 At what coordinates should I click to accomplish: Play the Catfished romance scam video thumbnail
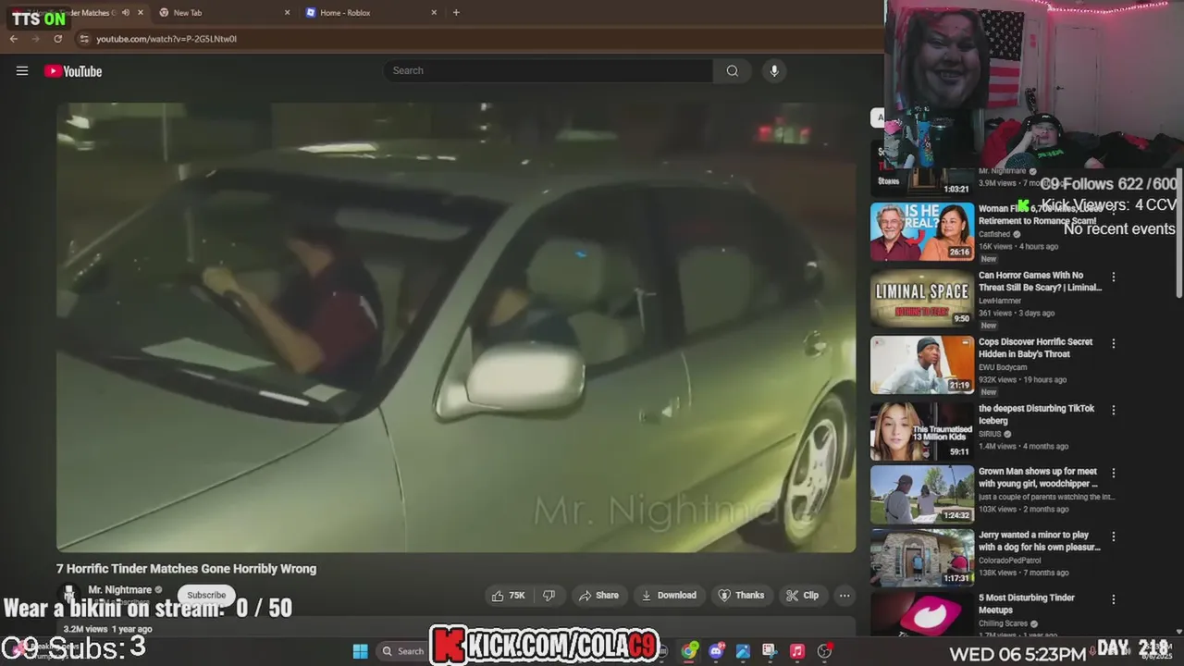coord(922,232)
